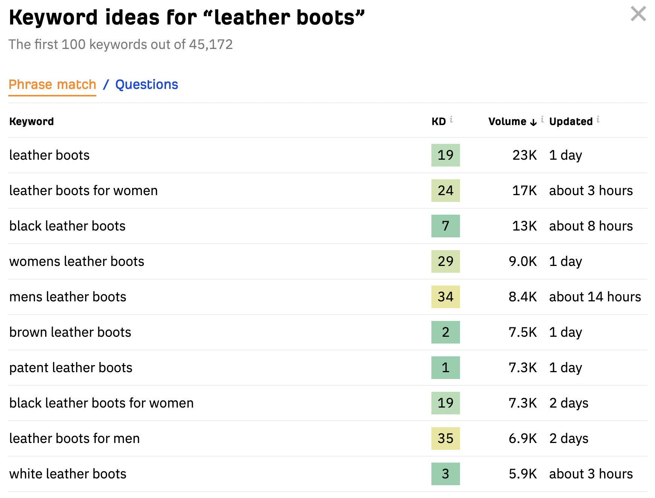Image resolution: width=655 pixels, height=498 pixels.
Task: Open "mens leather boots" keyword details
Action: click(x=68, y=297)
